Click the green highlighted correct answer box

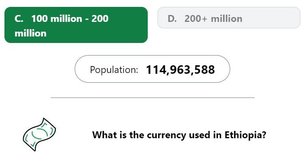76,25
